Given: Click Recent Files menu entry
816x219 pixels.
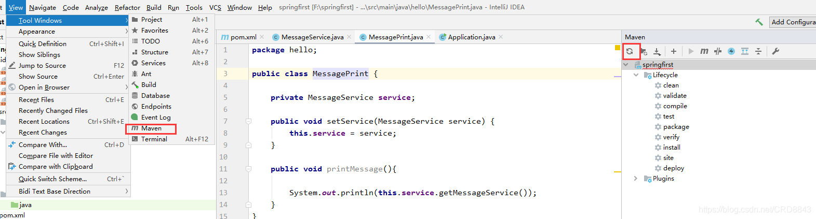Looking at the screenshot, I should [68, 100].
